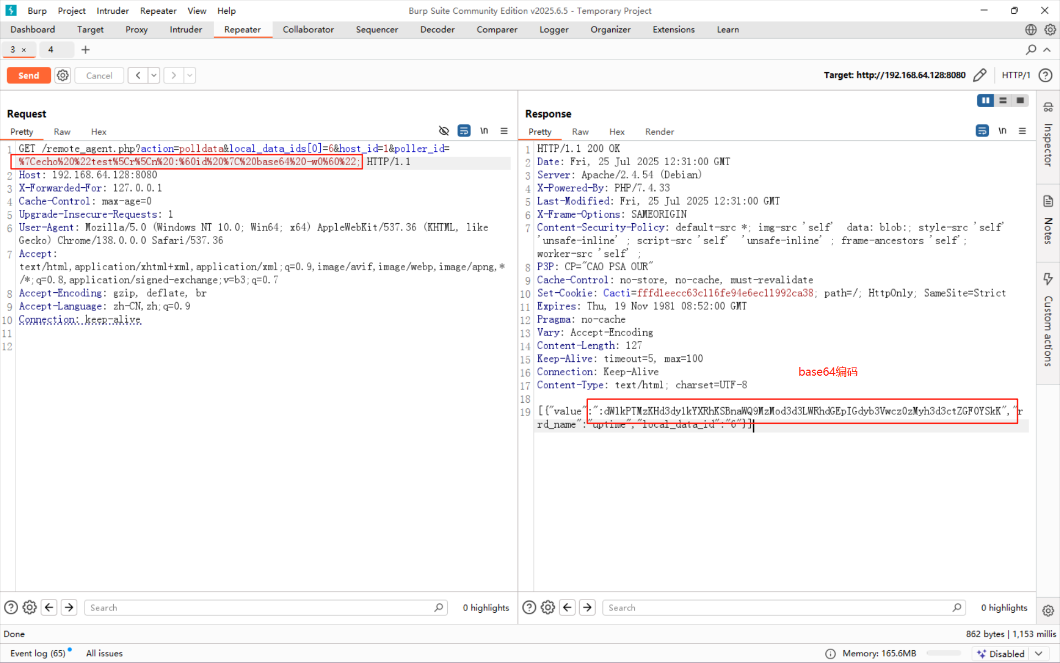Open the Collaborator tool tab
Screen dimensions: 1060x663
pos(308,29)
